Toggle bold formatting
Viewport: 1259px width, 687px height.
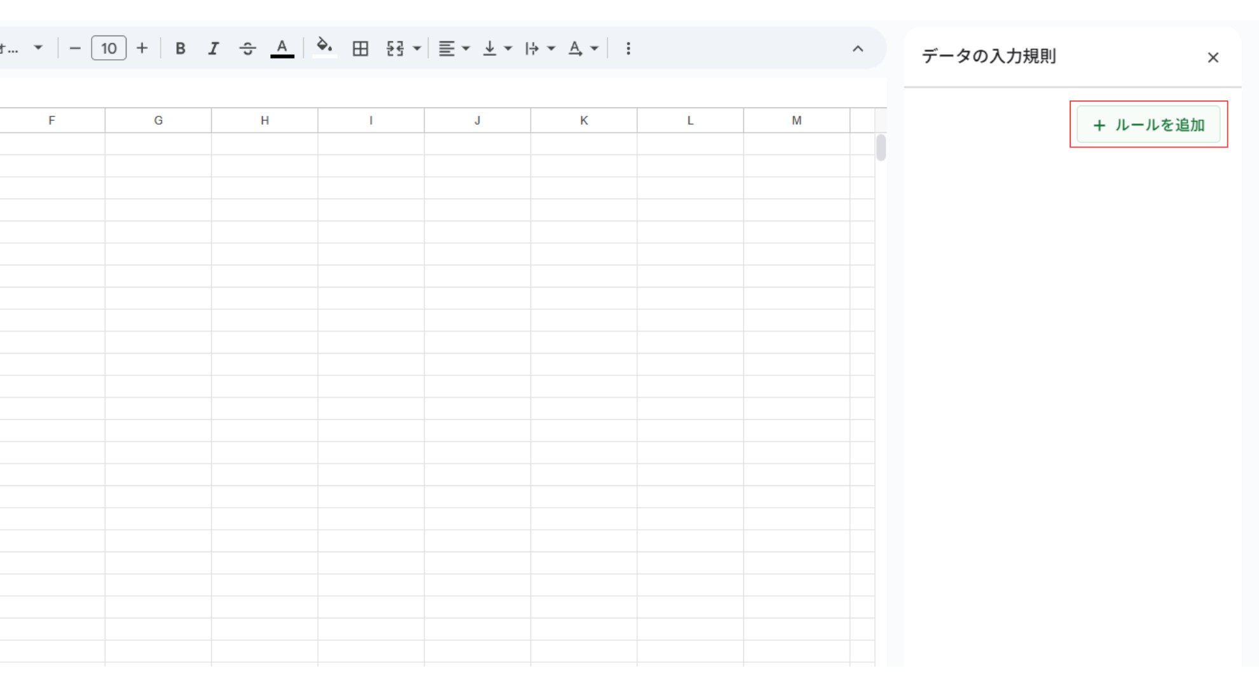pos(181,48)
